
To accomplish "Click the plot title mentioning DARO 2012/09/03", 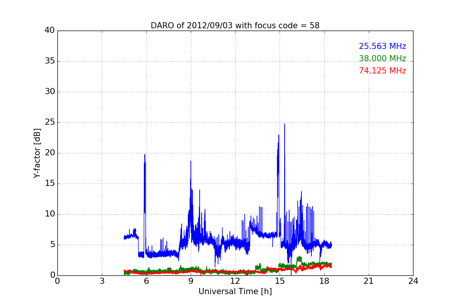I will (x=235, y=26).
